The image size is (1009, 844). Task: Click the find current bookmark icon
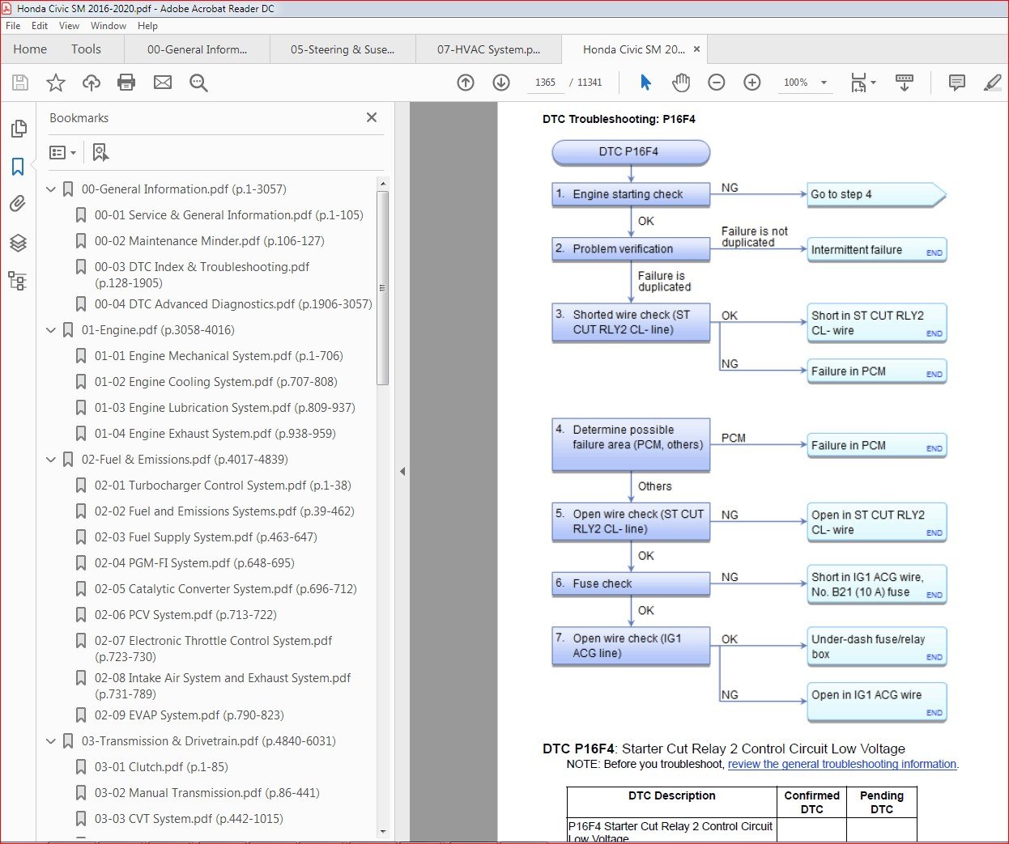click(x=100, y=152)
